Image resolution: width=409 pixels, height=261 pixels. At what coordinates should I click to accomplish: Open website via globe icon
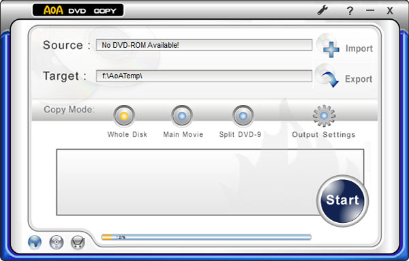click(x=35, y=242)
